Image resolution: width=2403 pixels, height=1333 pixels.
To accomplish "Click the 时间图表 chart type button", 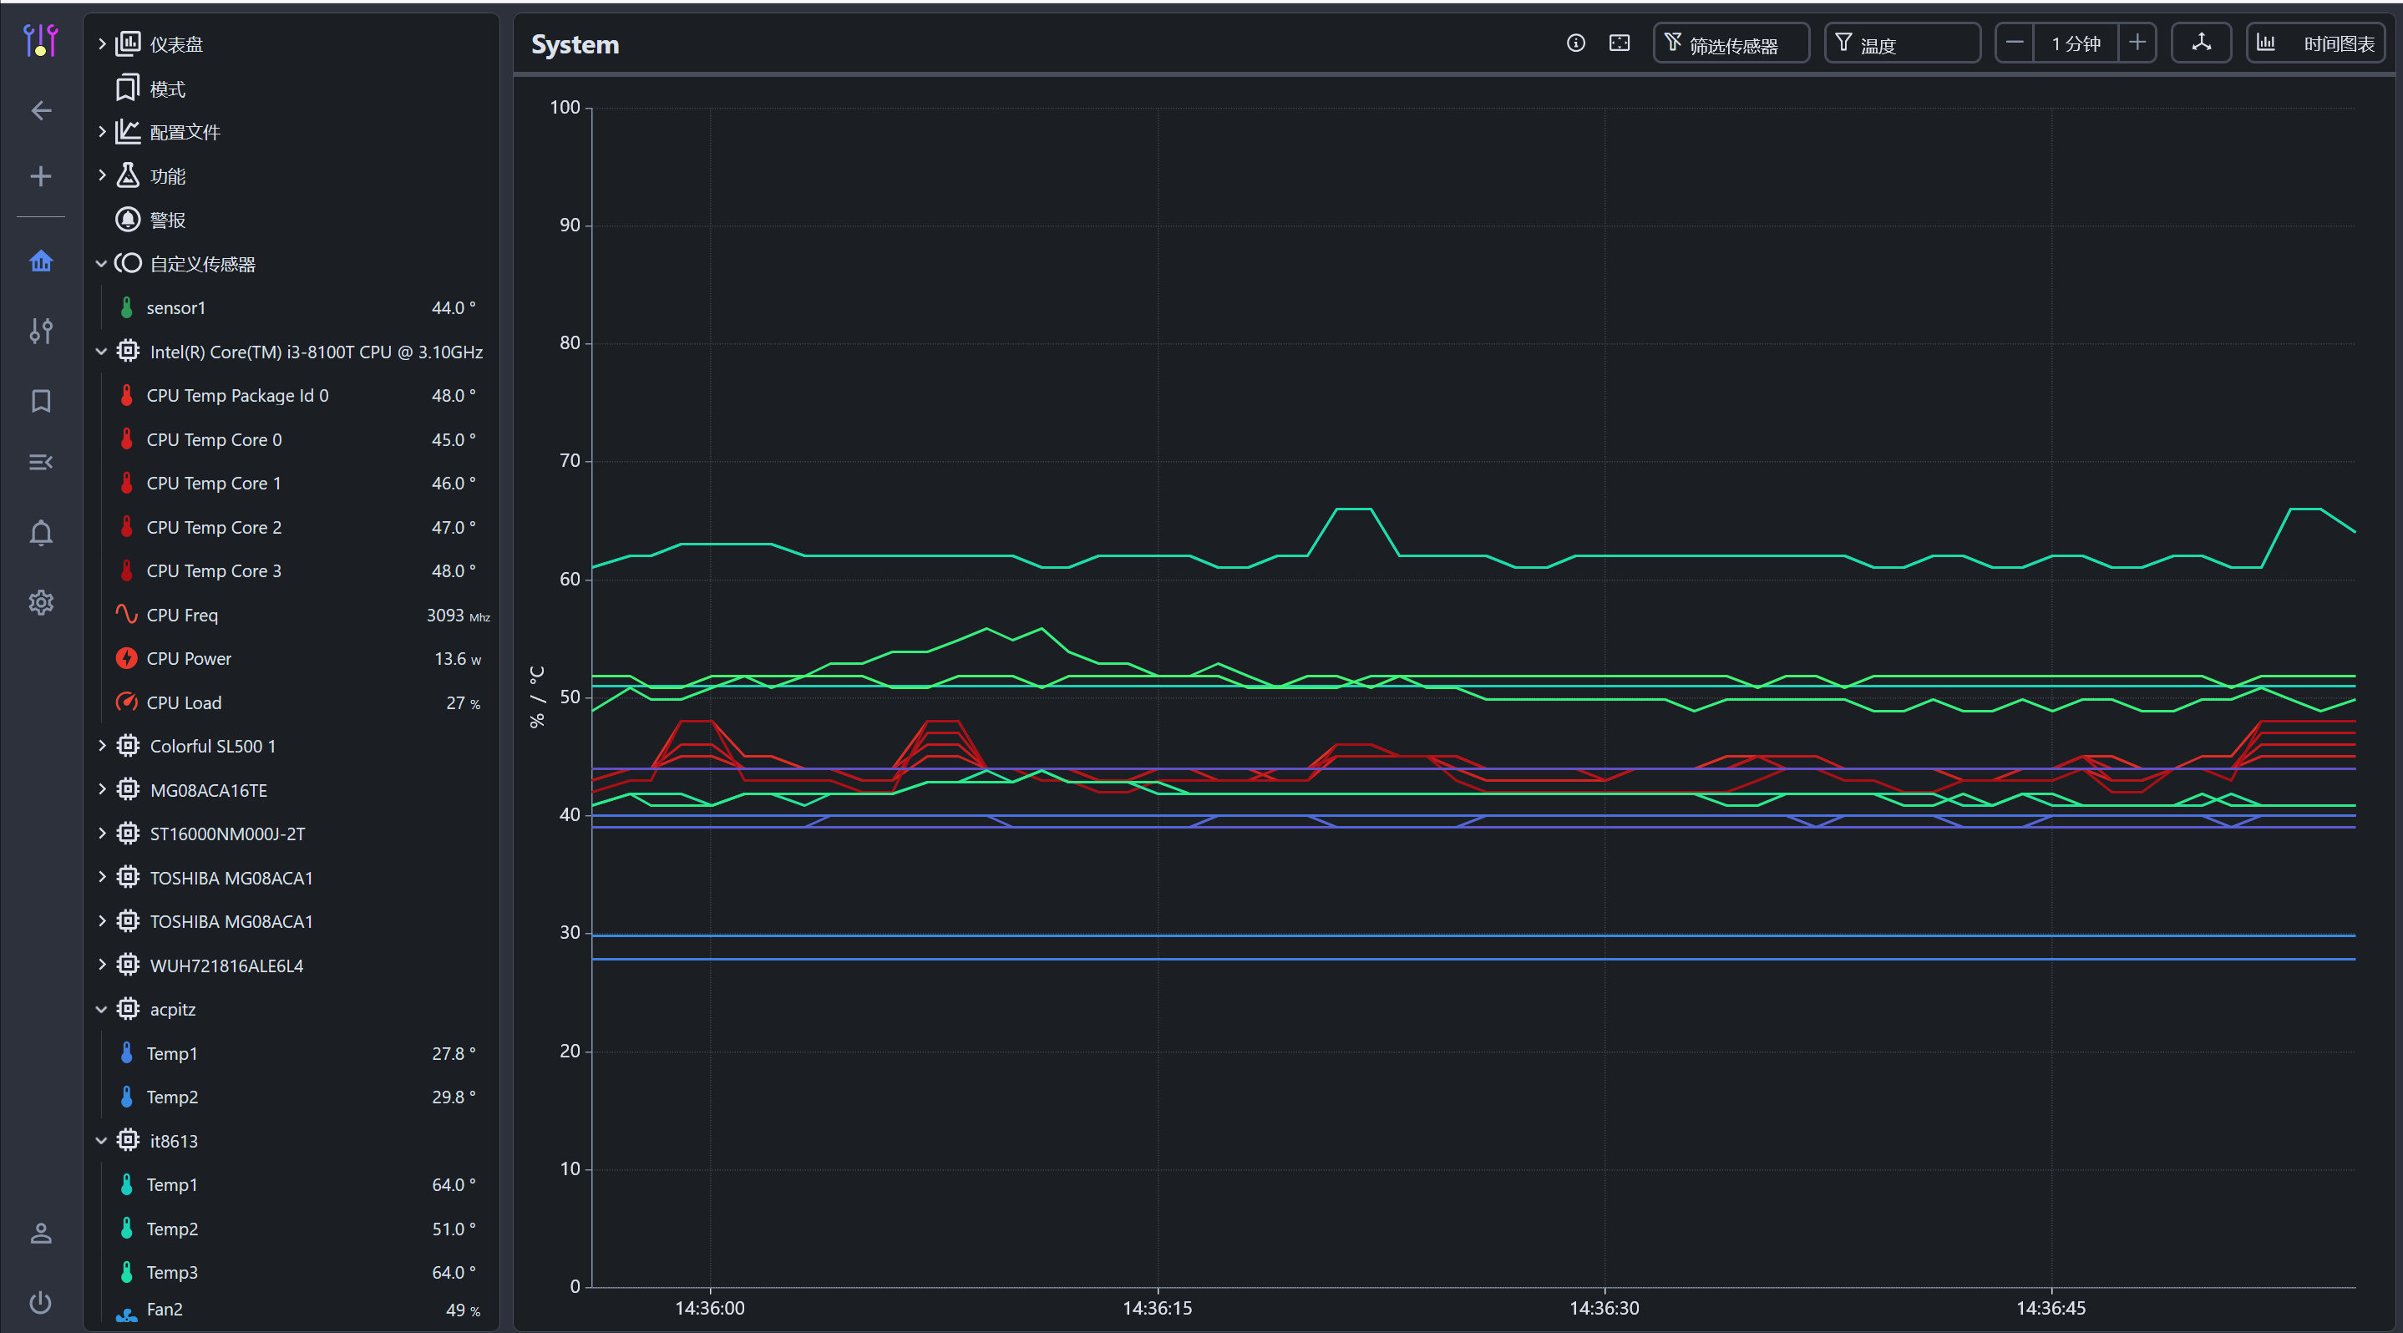I will pyautogui.click(x=2315, y=43).
